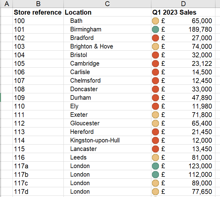This screenshot has height=197, width=220.
Task: Click the red circle icon beside Bradford sales
Action: tap(156, 38)
